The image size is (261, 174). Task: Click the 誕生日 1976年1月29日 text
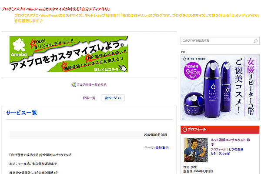[x=198, y=171]
